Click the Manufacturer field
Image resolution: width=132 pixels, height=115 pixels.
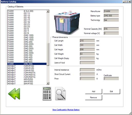[x=111, y=11]
